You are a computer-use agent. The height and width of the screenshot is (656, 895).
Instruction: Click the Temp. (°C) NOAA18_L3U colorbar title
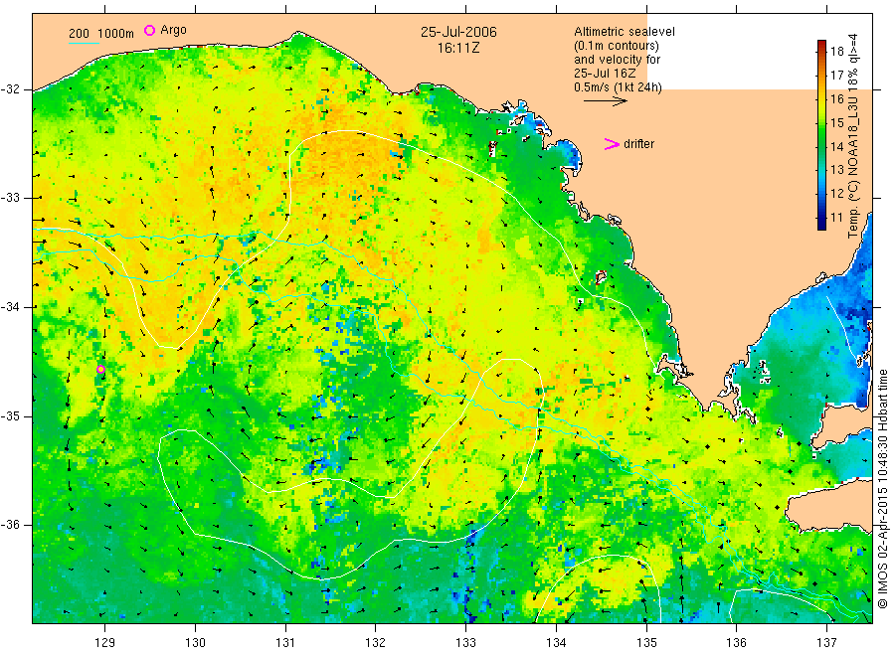tap(853, 136)
